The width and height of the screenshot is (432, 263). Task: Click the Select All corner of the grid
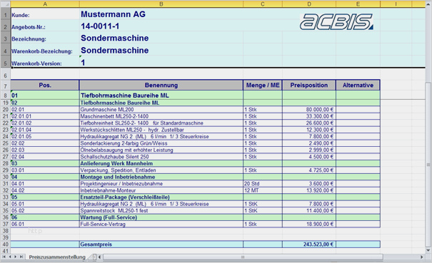point(5,4)
